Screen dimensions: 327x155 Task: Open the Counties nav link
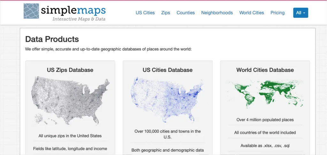point(186,13)
